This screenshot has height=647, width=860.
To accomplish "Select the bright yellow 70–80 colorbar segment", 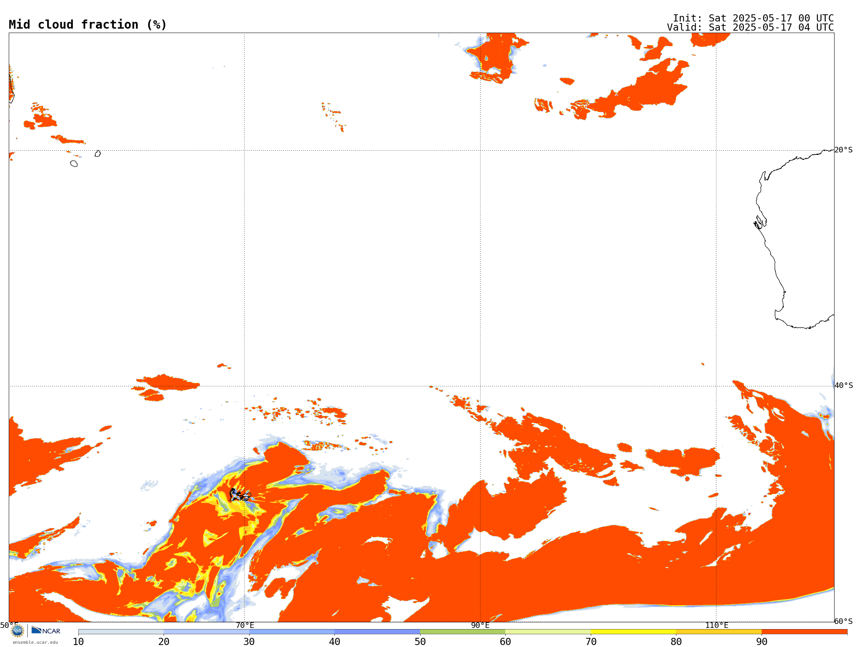I will point(633,632).
